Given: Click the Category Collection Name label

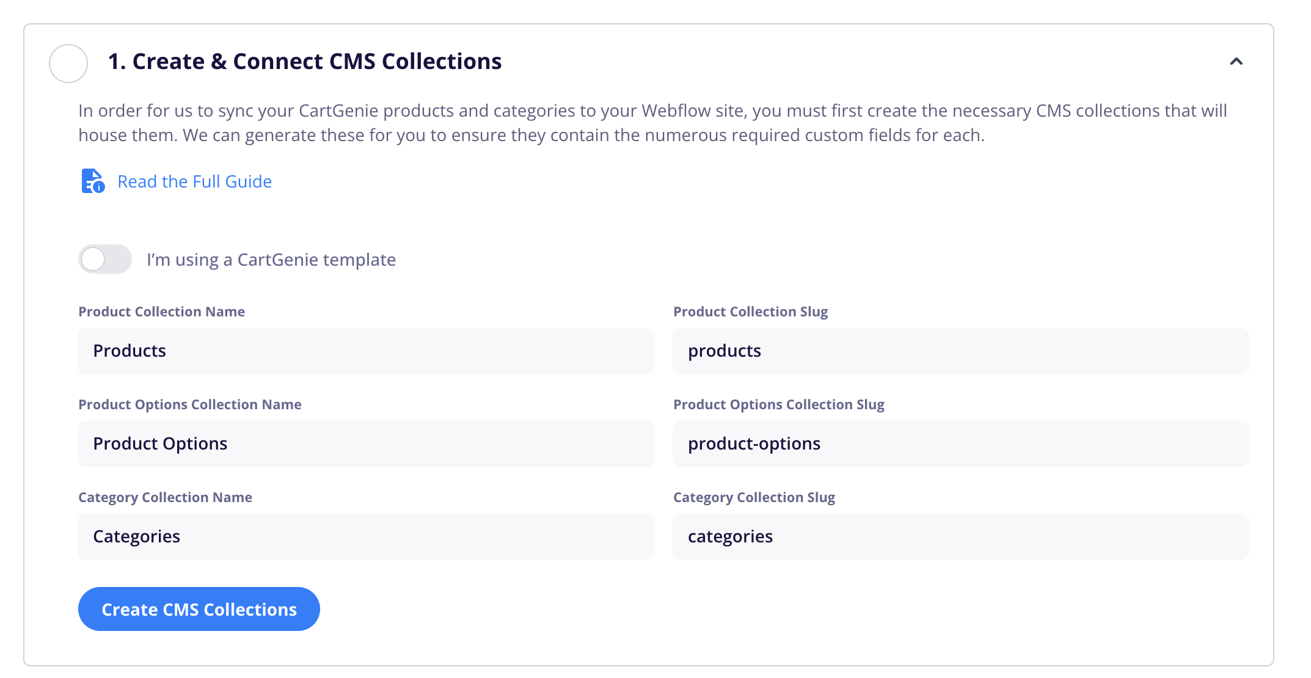Looking at the screenshot, I should (166, 497).
